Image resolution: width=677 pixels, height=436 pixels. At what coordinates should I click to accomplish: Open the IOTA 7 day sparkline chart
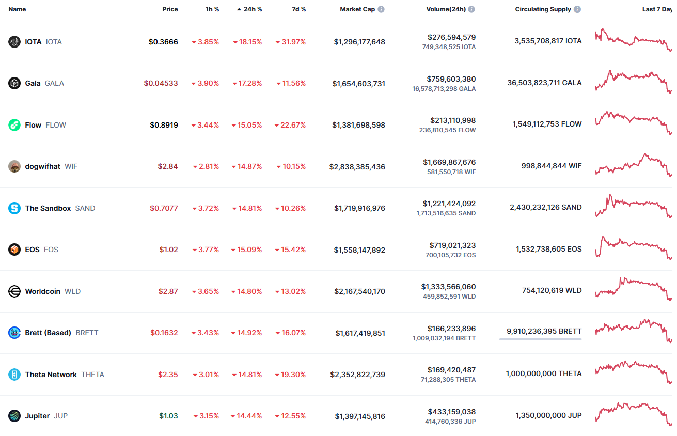click(x=634, y=40)
